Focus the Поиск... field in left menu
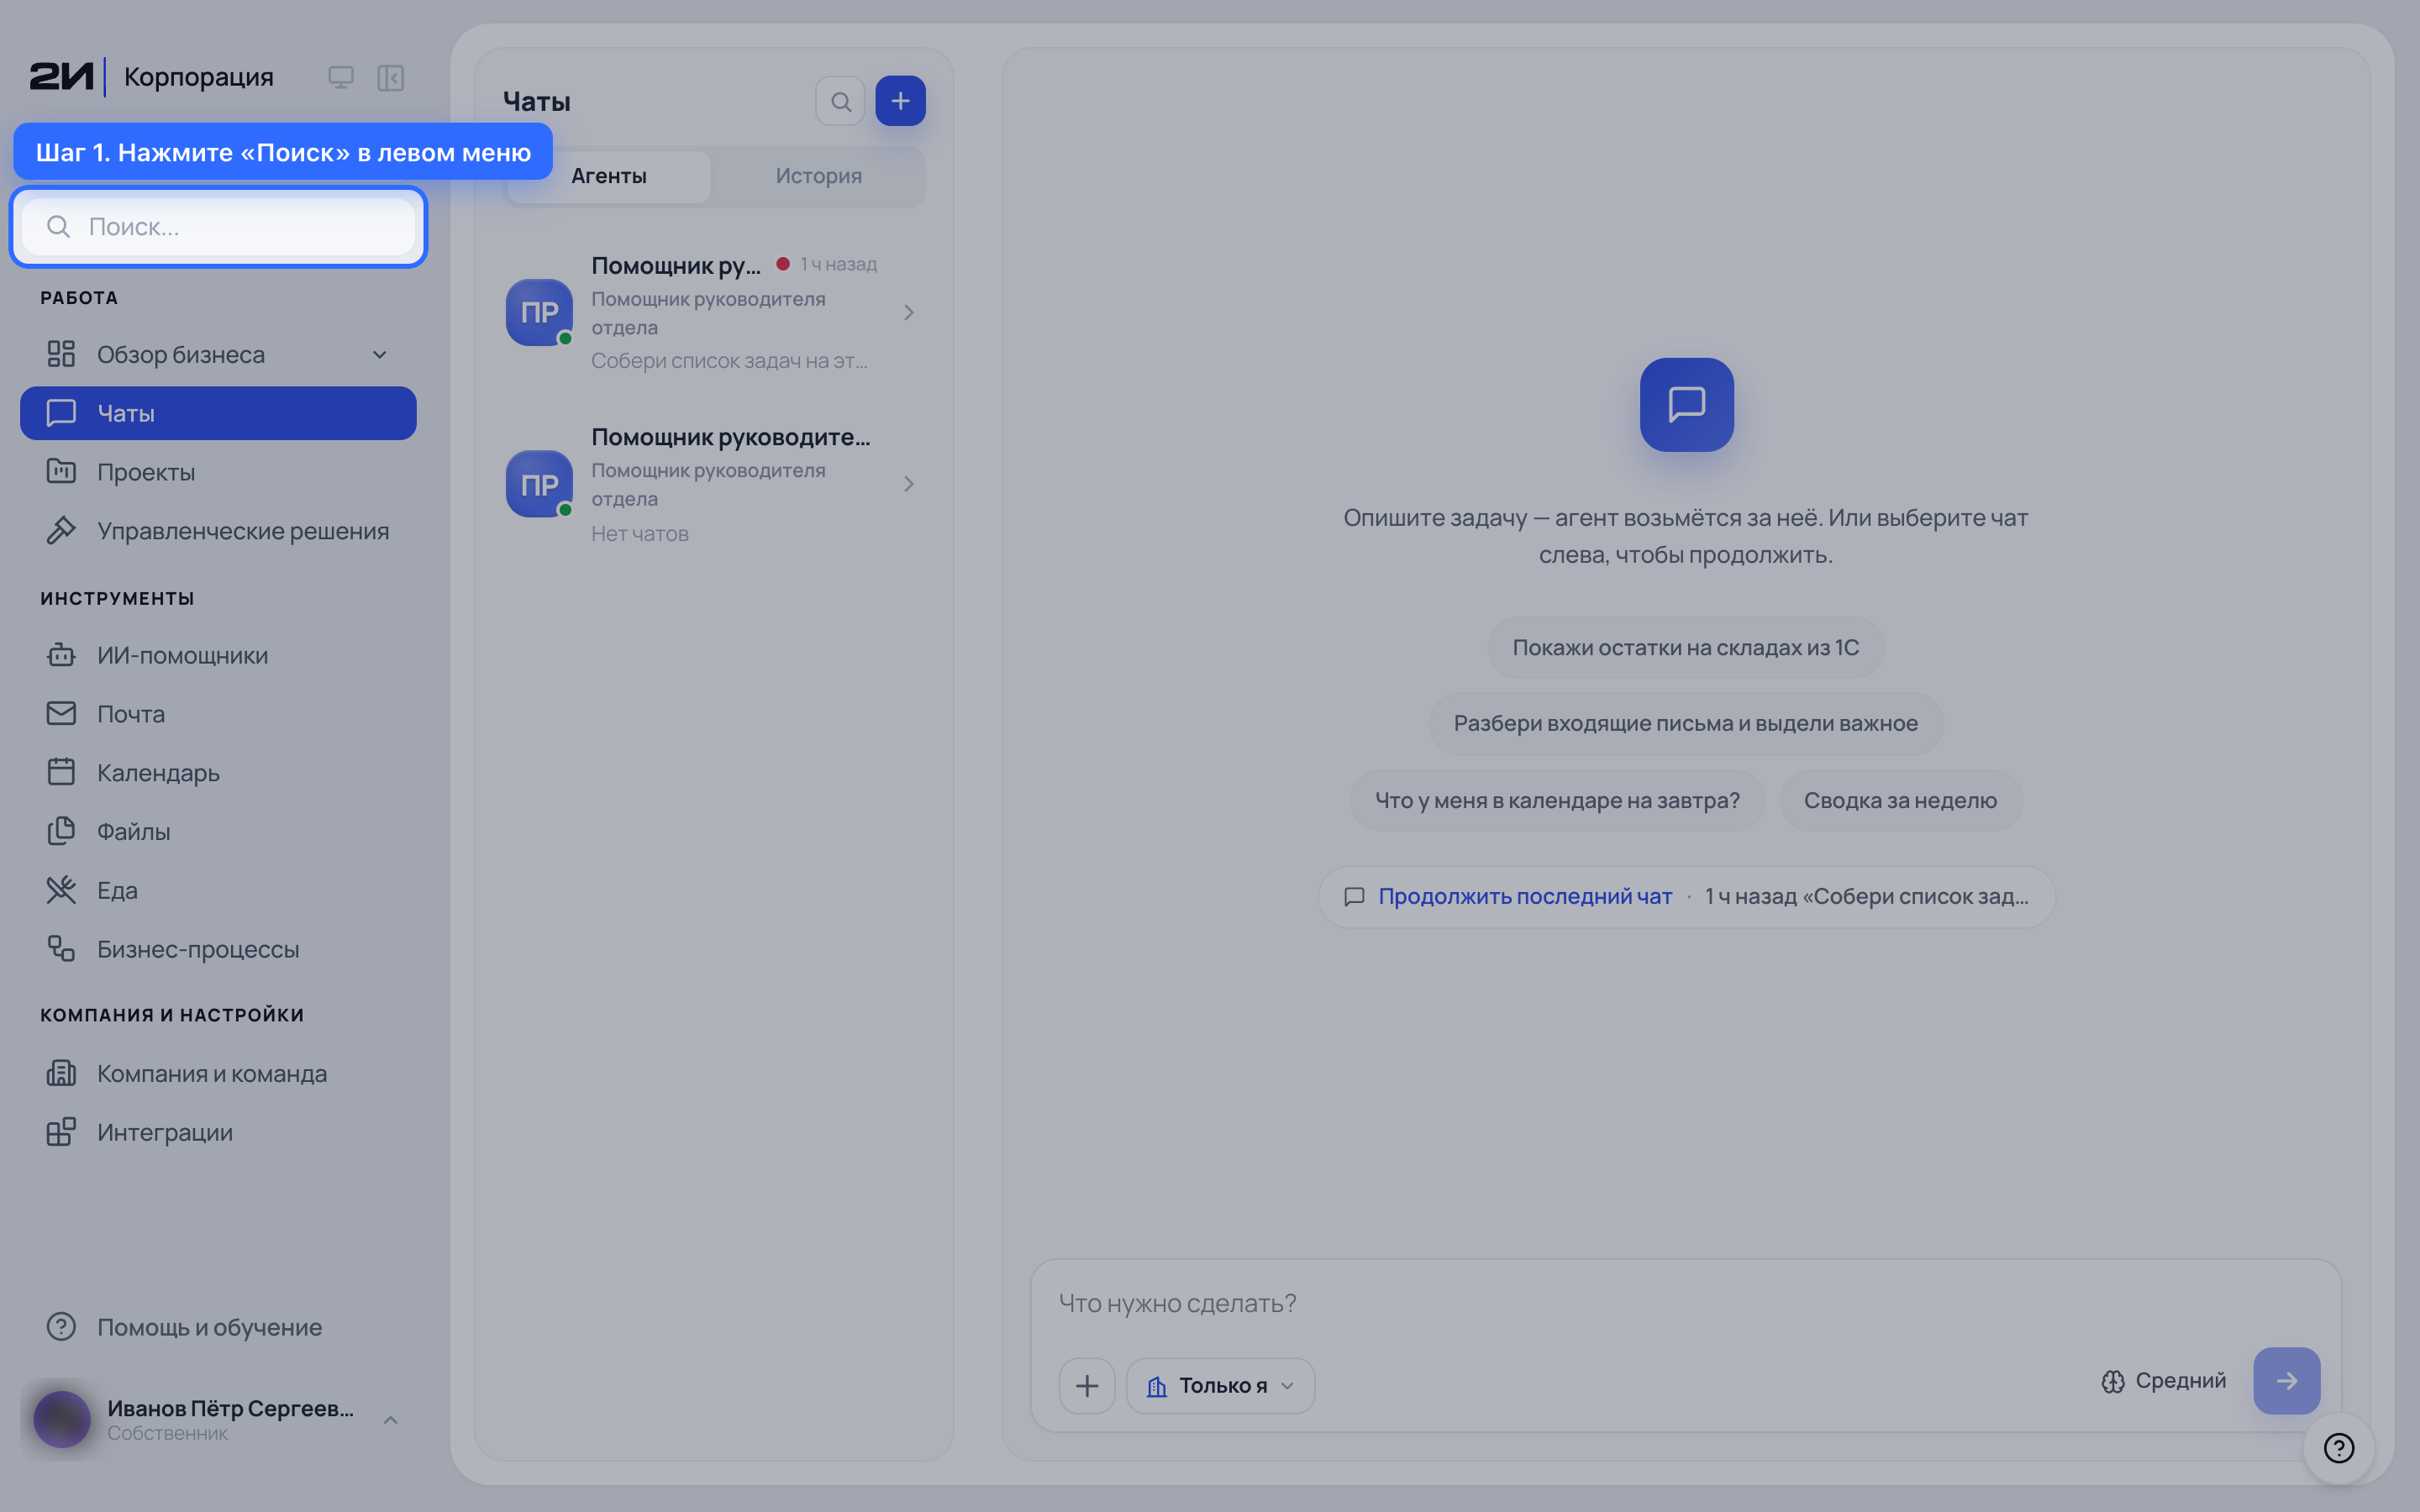 pos(218,227)
